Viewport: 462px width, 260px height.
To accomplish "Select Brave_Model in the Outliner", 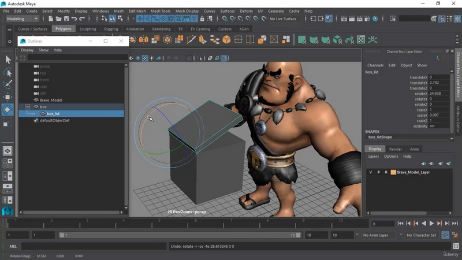I will [51, 100].
